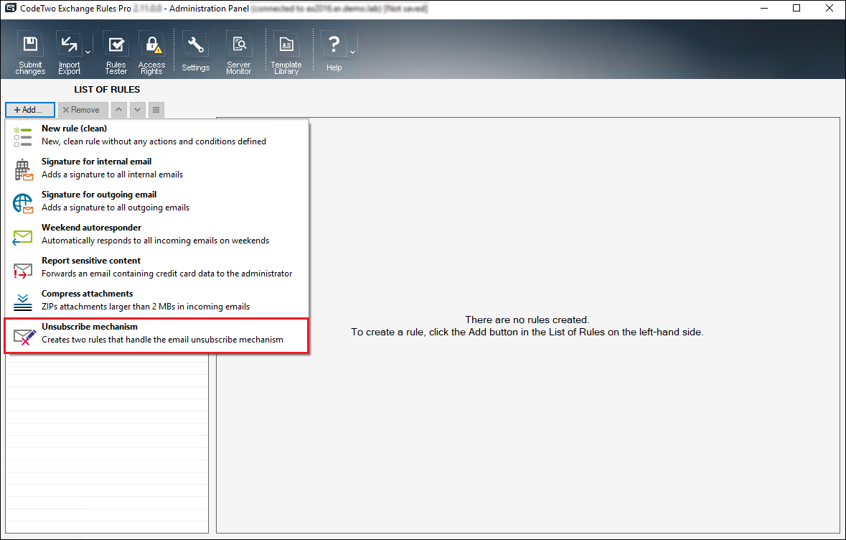Click the Weekend autoresponder envelope icon
The image size is (846, 540).
(22, 238)
